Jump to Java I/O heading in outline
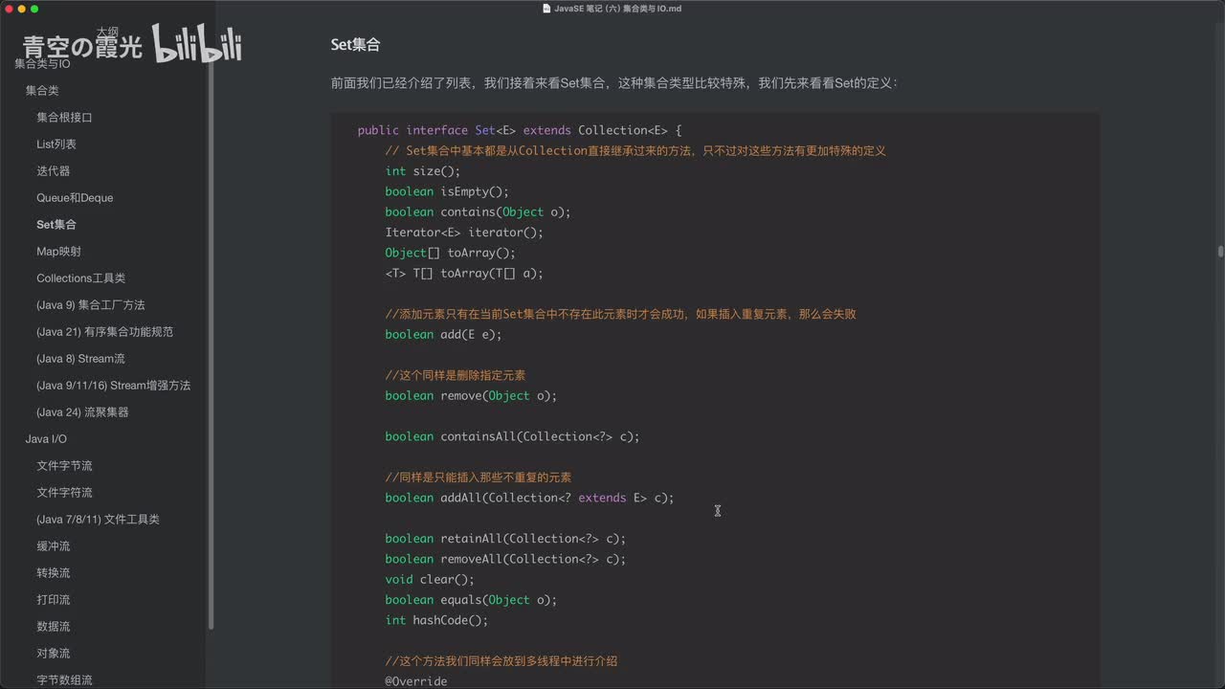 coord(46,438)
